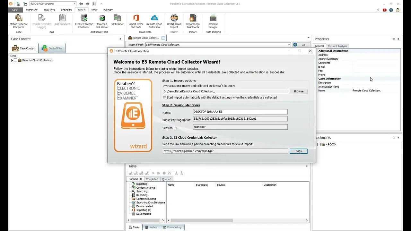Click the stop task round icon
Viewport: 411px width, 231px height.
tap(164, 173)
